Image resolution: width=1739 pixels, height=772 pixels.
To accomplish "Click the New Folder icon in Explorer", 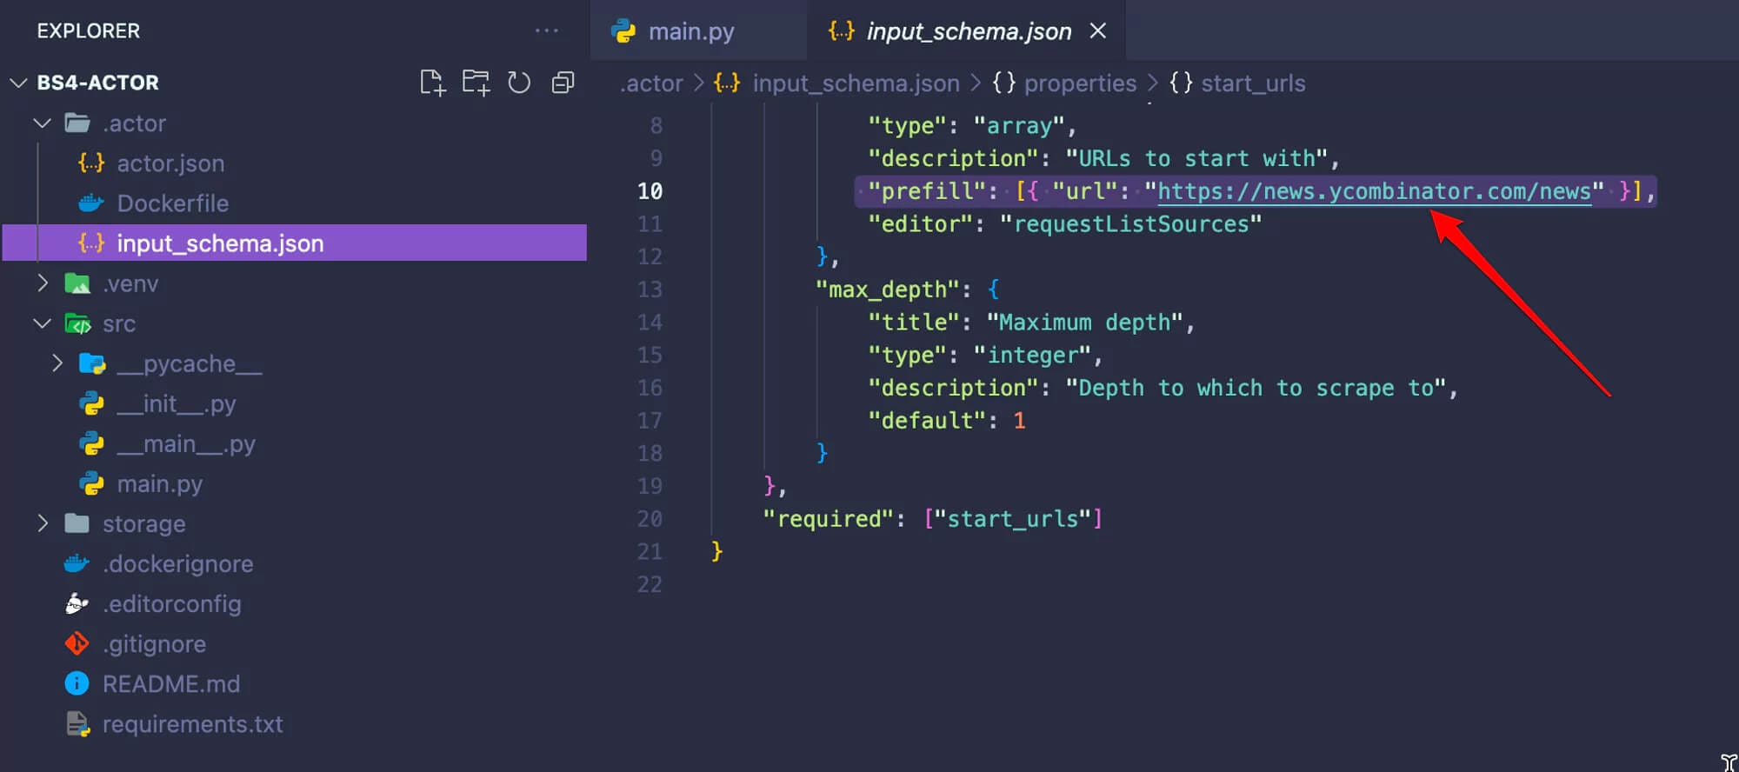I will pos(476,83).
